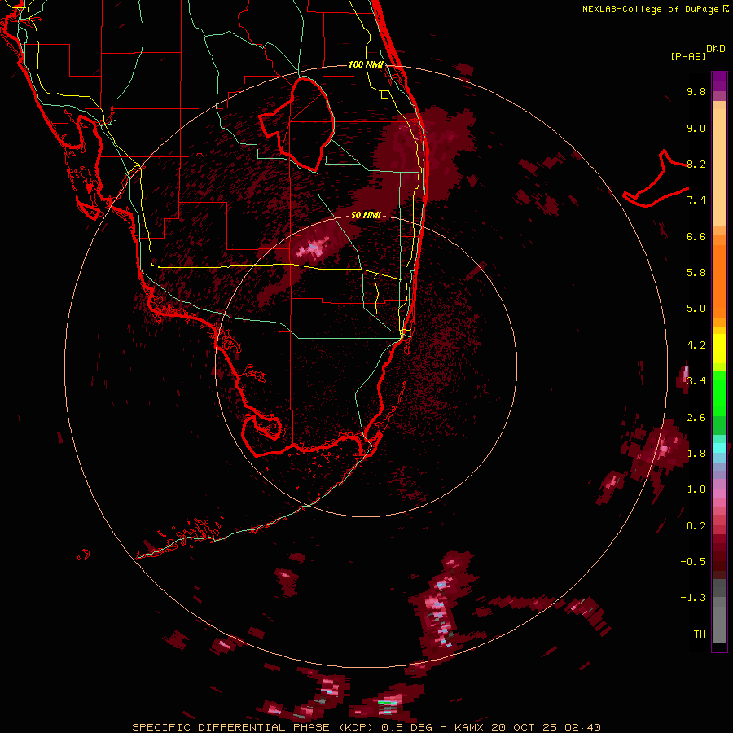Screen dimensions: 733x733
Task: Click the [PHAS] label beside the color scale
Action: [688, 56]
